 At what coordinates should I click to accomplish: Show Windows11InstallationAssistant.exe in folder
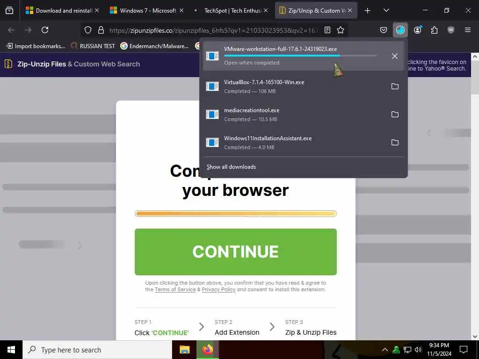coord(395,143)
